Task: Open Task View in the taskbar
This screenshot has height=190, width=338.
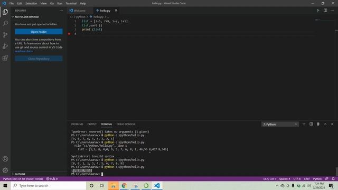Action: 102,185
